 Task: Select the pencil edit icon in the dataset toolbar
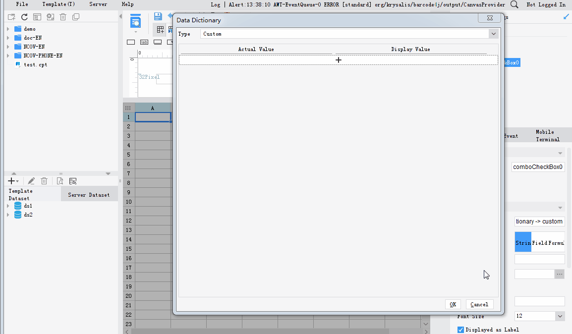pyautogui.click(x=31, y=181)
